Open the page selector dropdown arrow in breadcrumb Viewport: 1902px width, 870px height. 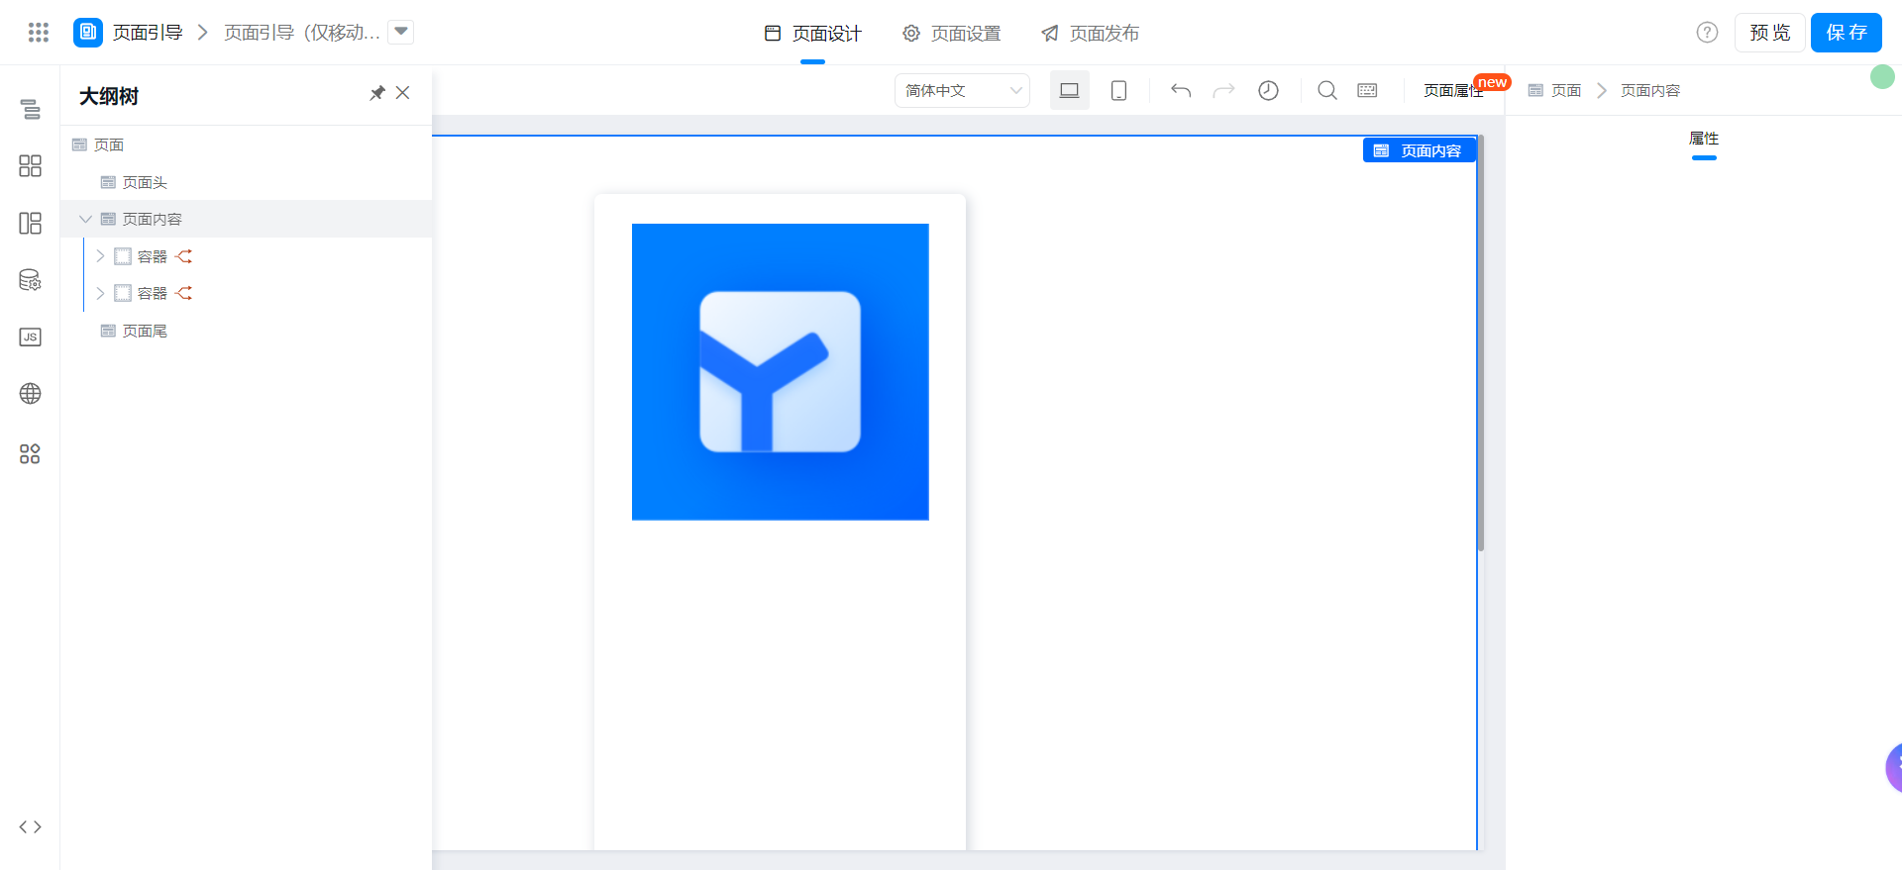coord(401,32)
